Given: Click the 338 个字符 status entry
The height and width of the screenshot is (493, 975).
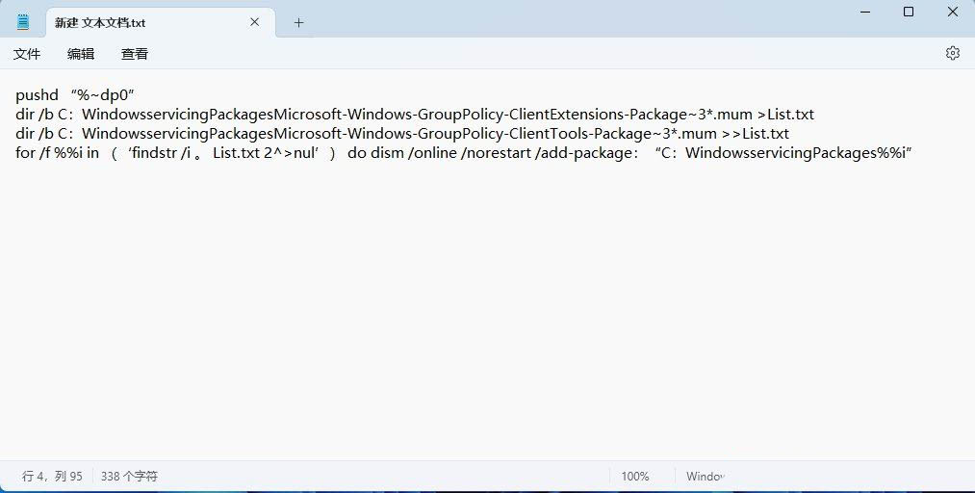Looking at the screenshot, I should [129, 477].
